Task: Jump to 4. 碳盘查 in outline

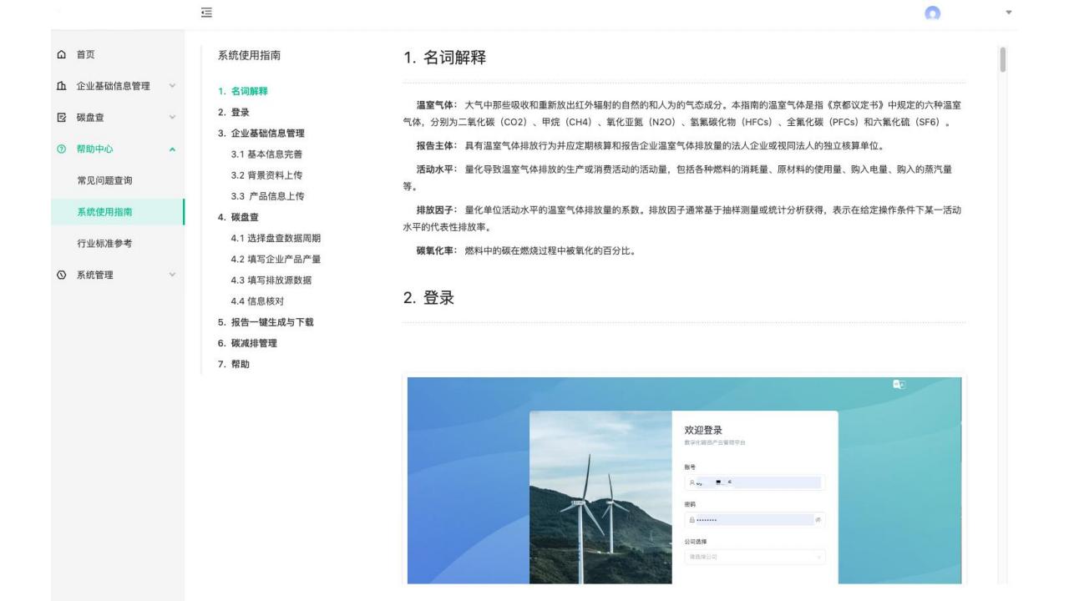Action: pos(238,217)
